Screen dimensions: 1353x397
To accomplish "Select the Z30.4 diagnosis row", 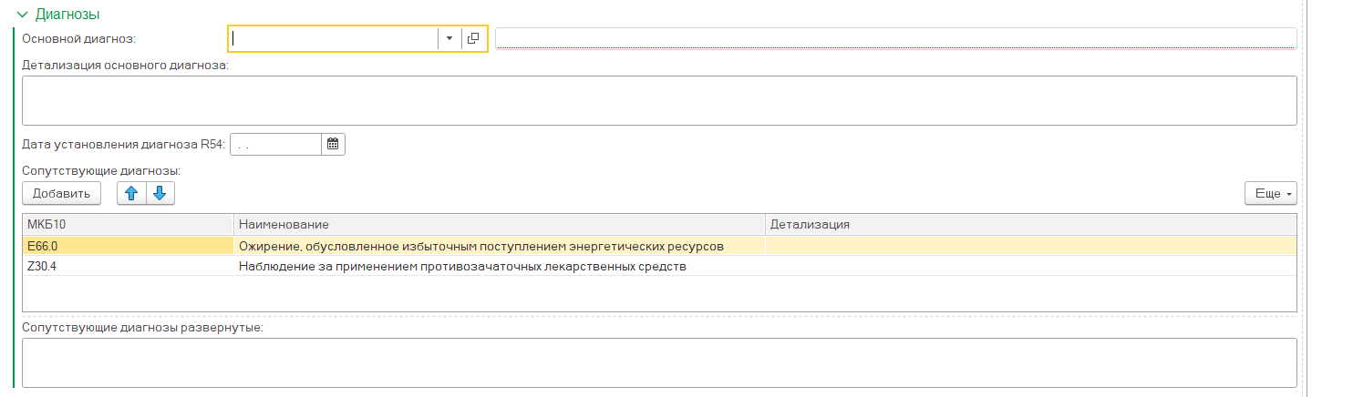I will tap(128, 267).
